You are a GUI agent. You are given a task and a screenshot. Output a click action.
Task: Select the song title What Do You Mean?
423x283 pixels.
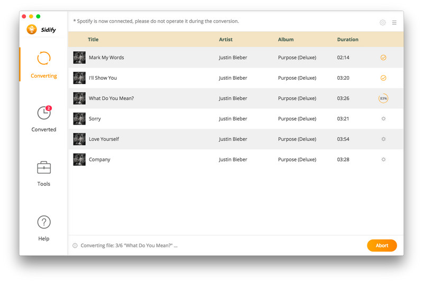[x=111, y=98]
